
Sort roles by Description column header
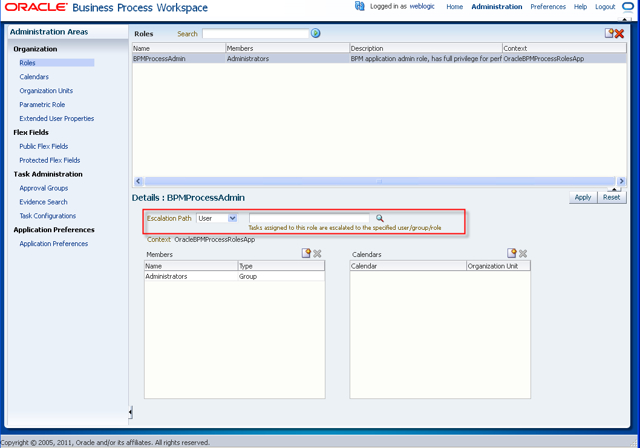point(426,48)
